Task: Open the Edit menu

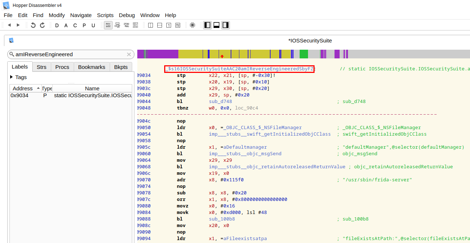Action: 23,15
